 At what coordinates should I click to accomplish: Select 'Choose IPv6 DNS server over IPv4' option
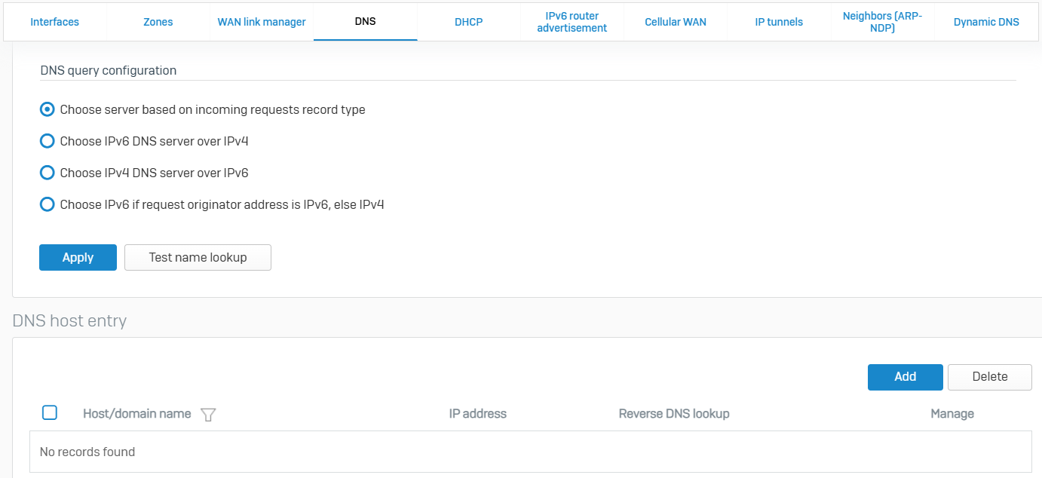coord(47,141)
